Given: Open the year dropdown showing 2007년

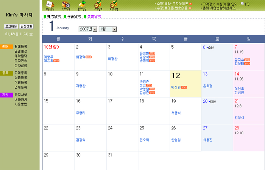Looking at the screenshot, I should point(88,29).
